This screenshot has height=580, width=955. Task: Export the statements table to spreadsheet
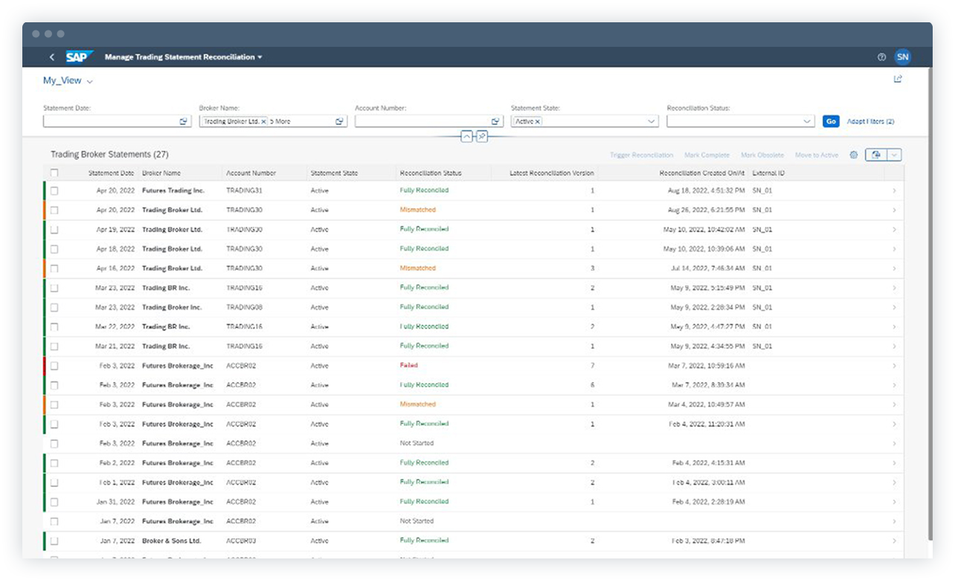(876, 155)
